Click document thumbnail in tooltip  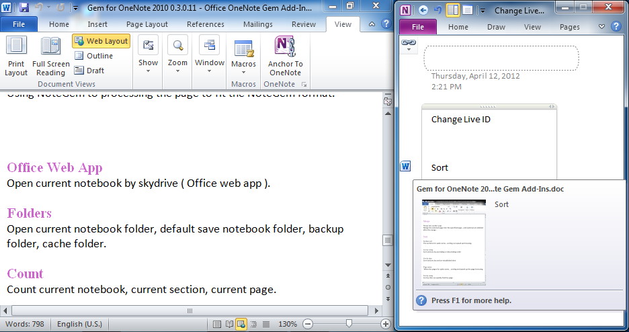[454, 243]
